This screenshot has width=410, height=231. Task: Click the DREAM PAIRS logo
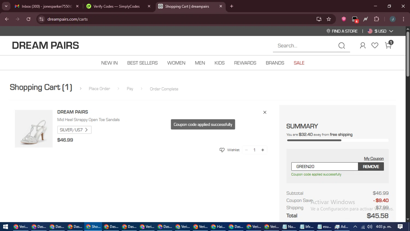[x=45, y=46]
